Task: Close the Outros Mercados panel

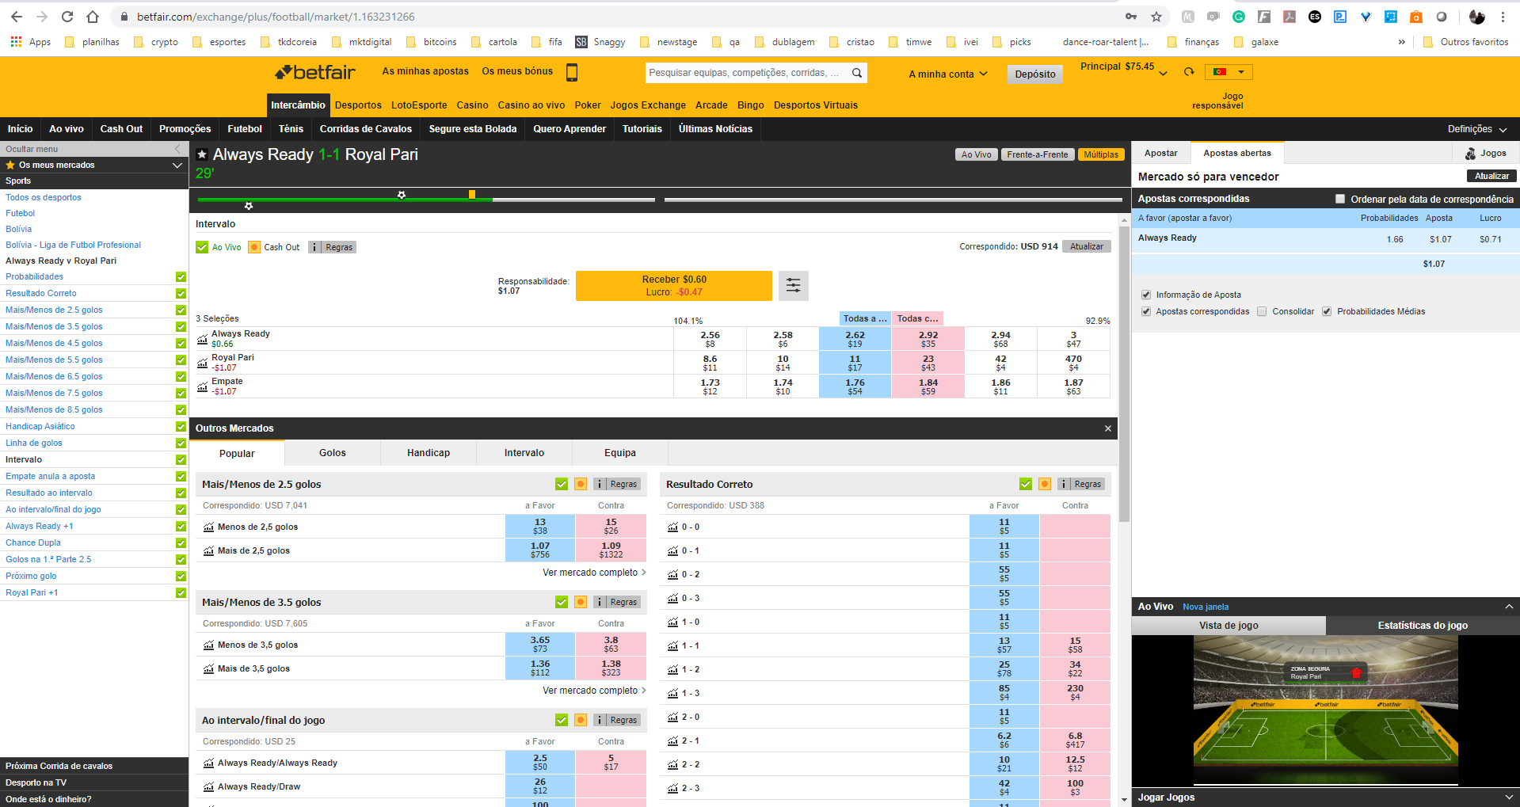Action: [1108, 428]
